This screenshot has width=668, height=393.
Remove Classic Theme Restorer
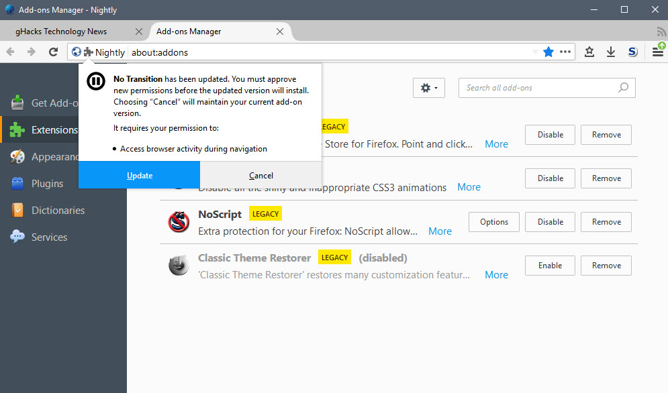point(606,266)
